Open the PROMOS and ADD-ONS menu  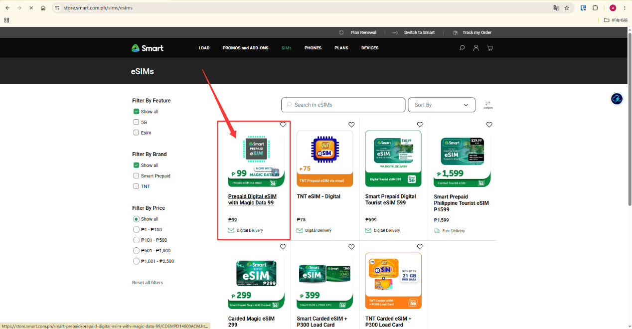point(245,48)
